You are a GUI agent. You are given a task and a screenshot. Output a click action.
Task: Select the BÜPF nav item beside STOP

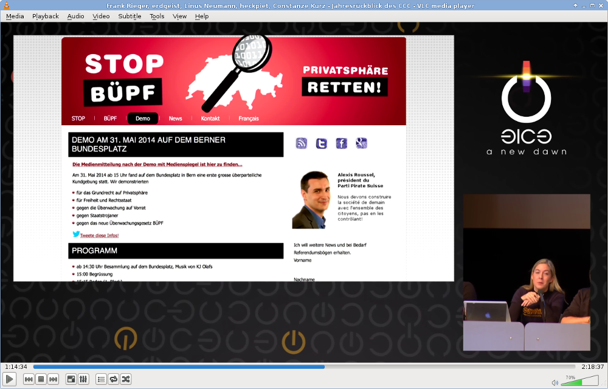click(110, 119)
